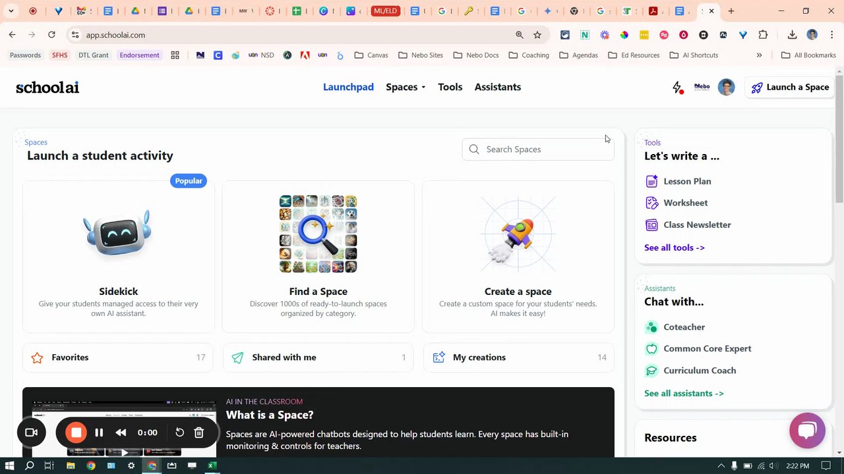Go to the Tools tab

click(450, 87)
